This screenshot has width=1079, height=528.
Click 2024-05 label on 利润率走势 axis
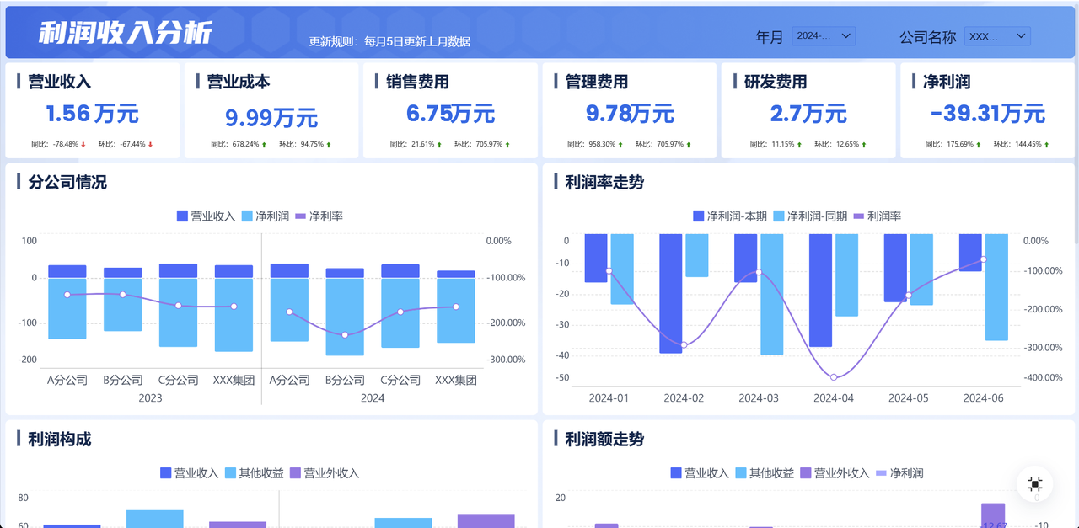pyautogui.click(x=909, y=397)
